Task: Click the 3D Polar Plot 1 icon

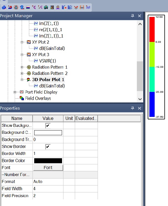Action: tap(29, 80)
